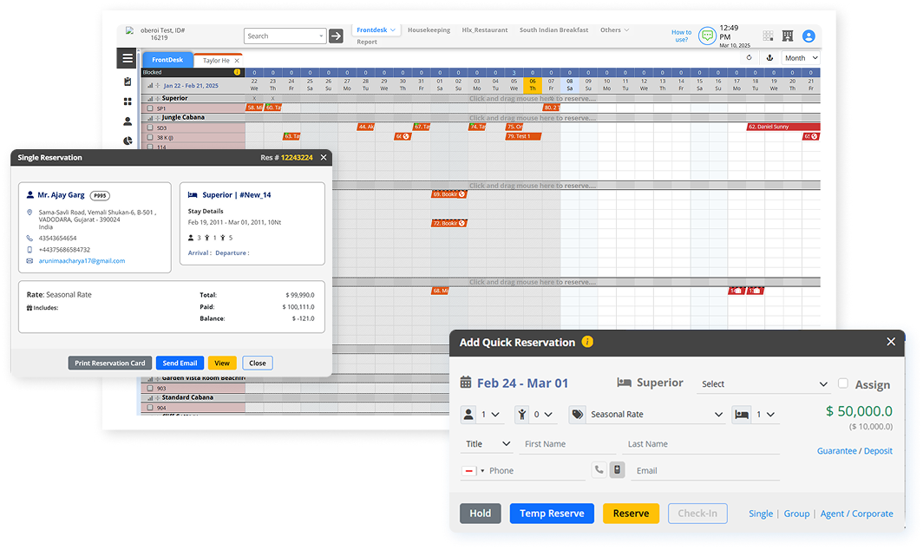Click the stats bar icon beside Superior row
The image size is (923, 550).
[150, 98]
